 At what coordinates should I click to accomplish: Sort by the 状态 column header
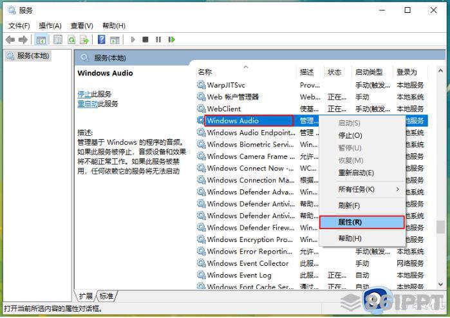point(338,72)
